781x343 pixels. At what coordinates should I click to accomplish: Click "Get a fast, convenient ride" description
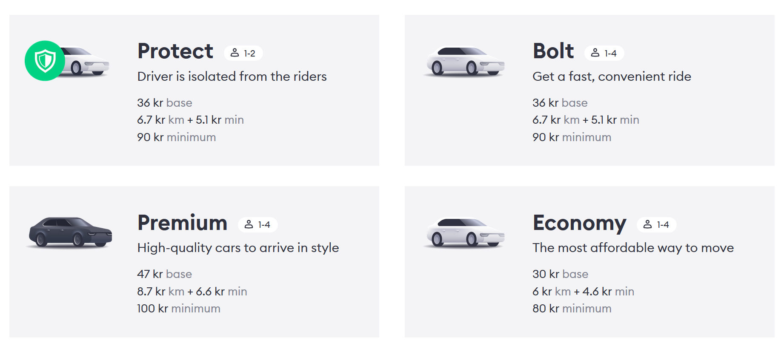612,77
